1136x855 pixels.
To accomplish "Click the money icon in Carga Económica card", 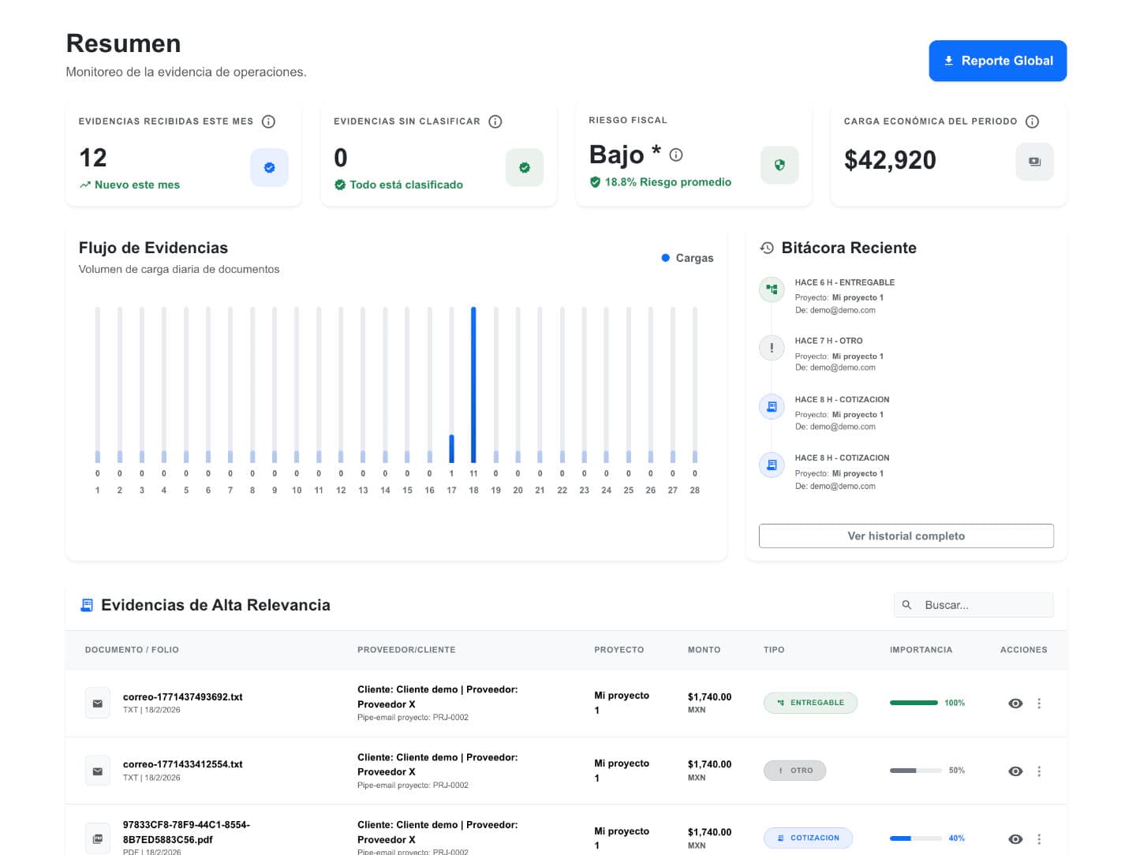I will click(1034, 162).
